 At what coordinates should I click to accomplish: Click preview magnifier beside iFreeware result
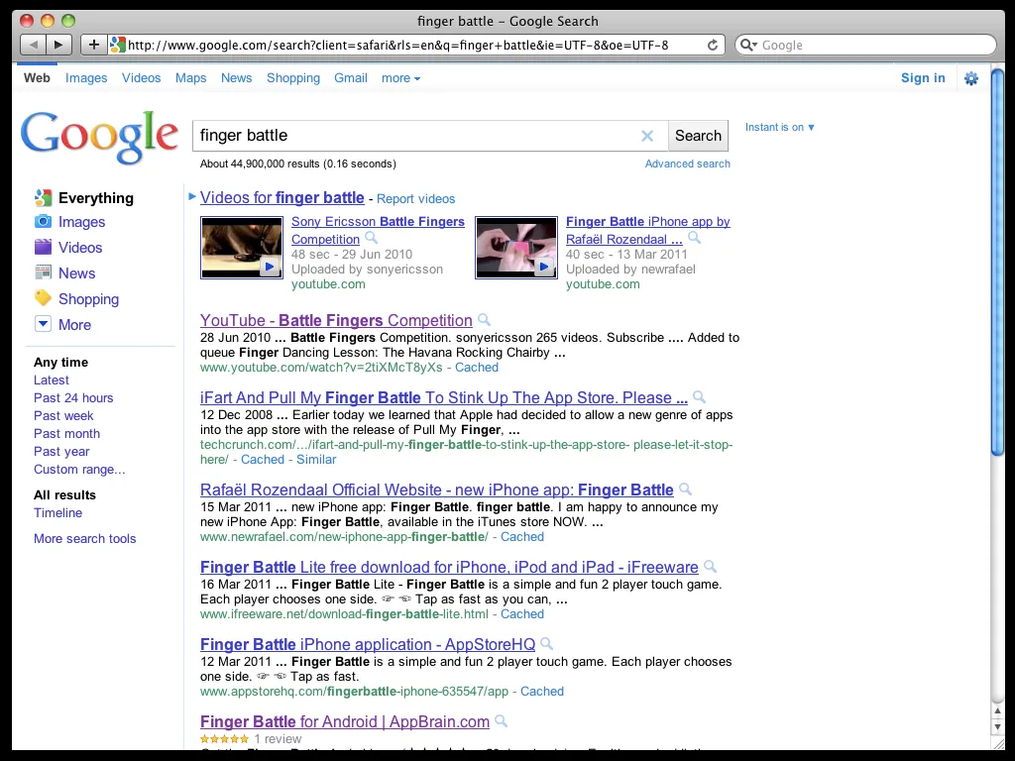[x=710, y=566]
